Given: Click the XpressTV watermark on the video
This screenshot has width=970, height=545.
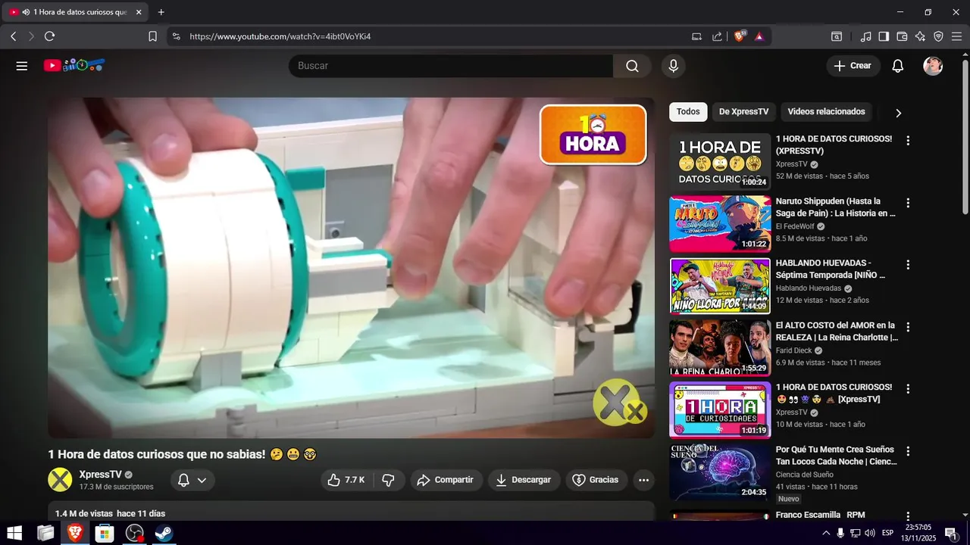Looking at the screenshot, I should pos(619,402).
